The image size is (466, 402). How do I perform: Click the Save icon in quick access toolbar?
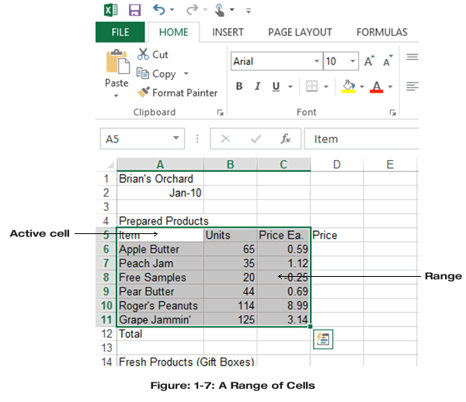[x=134, y=10]
